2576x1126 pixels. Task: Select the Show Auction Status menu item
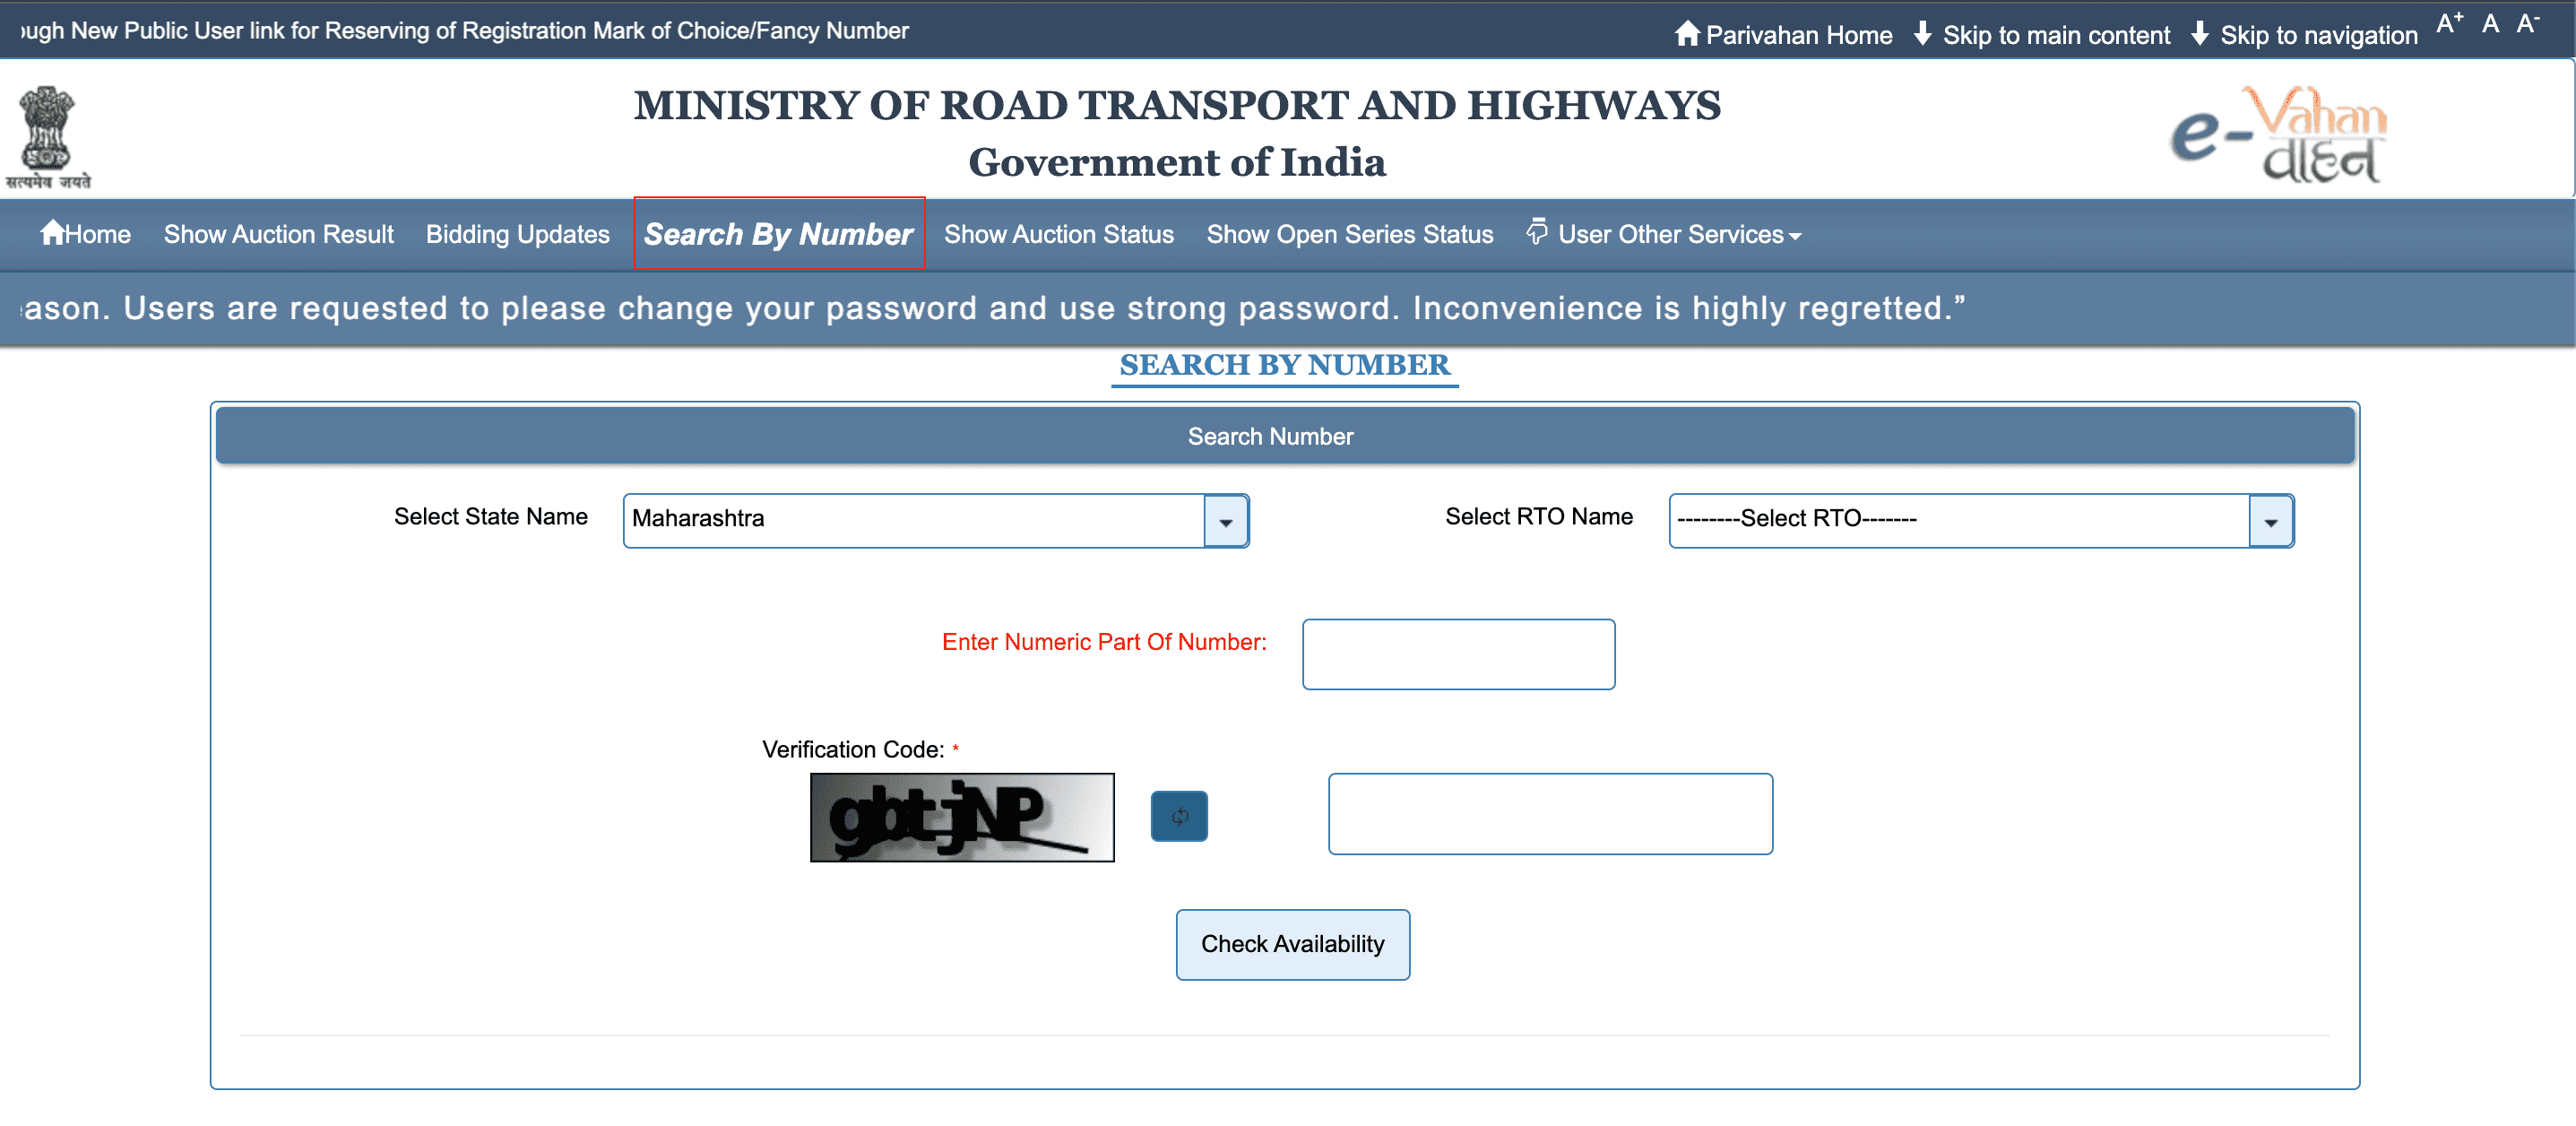1059,233
